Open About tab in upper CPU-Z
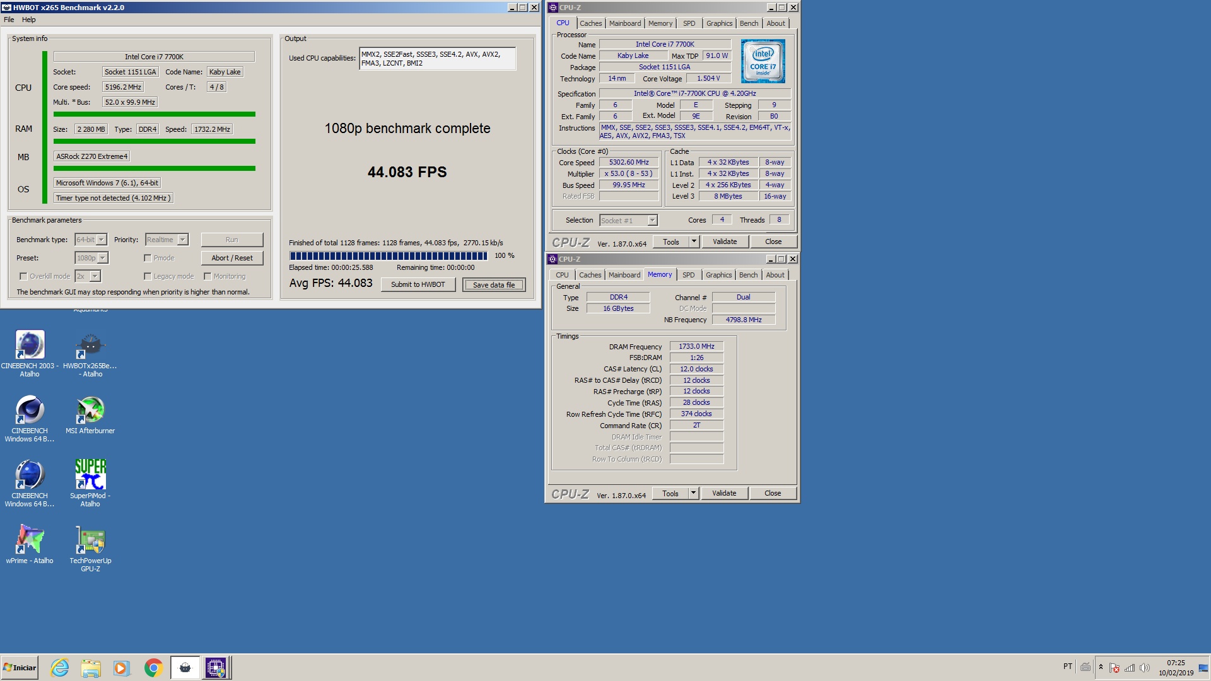1211x681 pixels. click(x=776, y=23)
